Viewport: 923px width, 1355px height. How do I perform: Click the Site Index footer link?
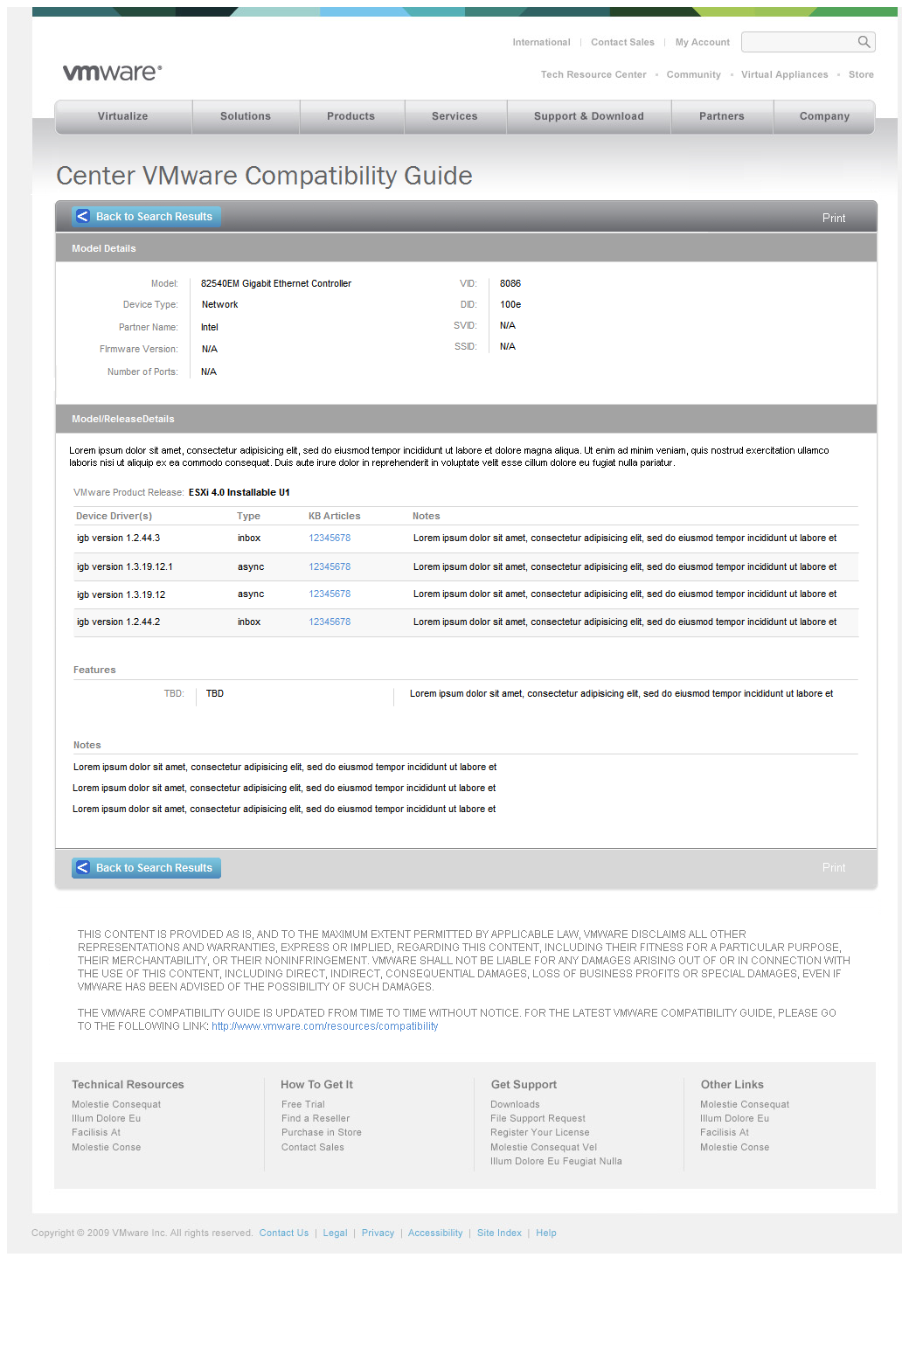[x=499, y=1233]
